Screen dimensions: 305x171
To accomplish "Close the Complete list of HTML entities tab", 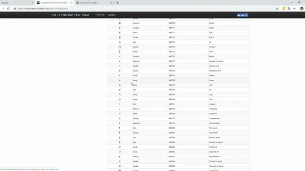I will (x=71, y=3).
